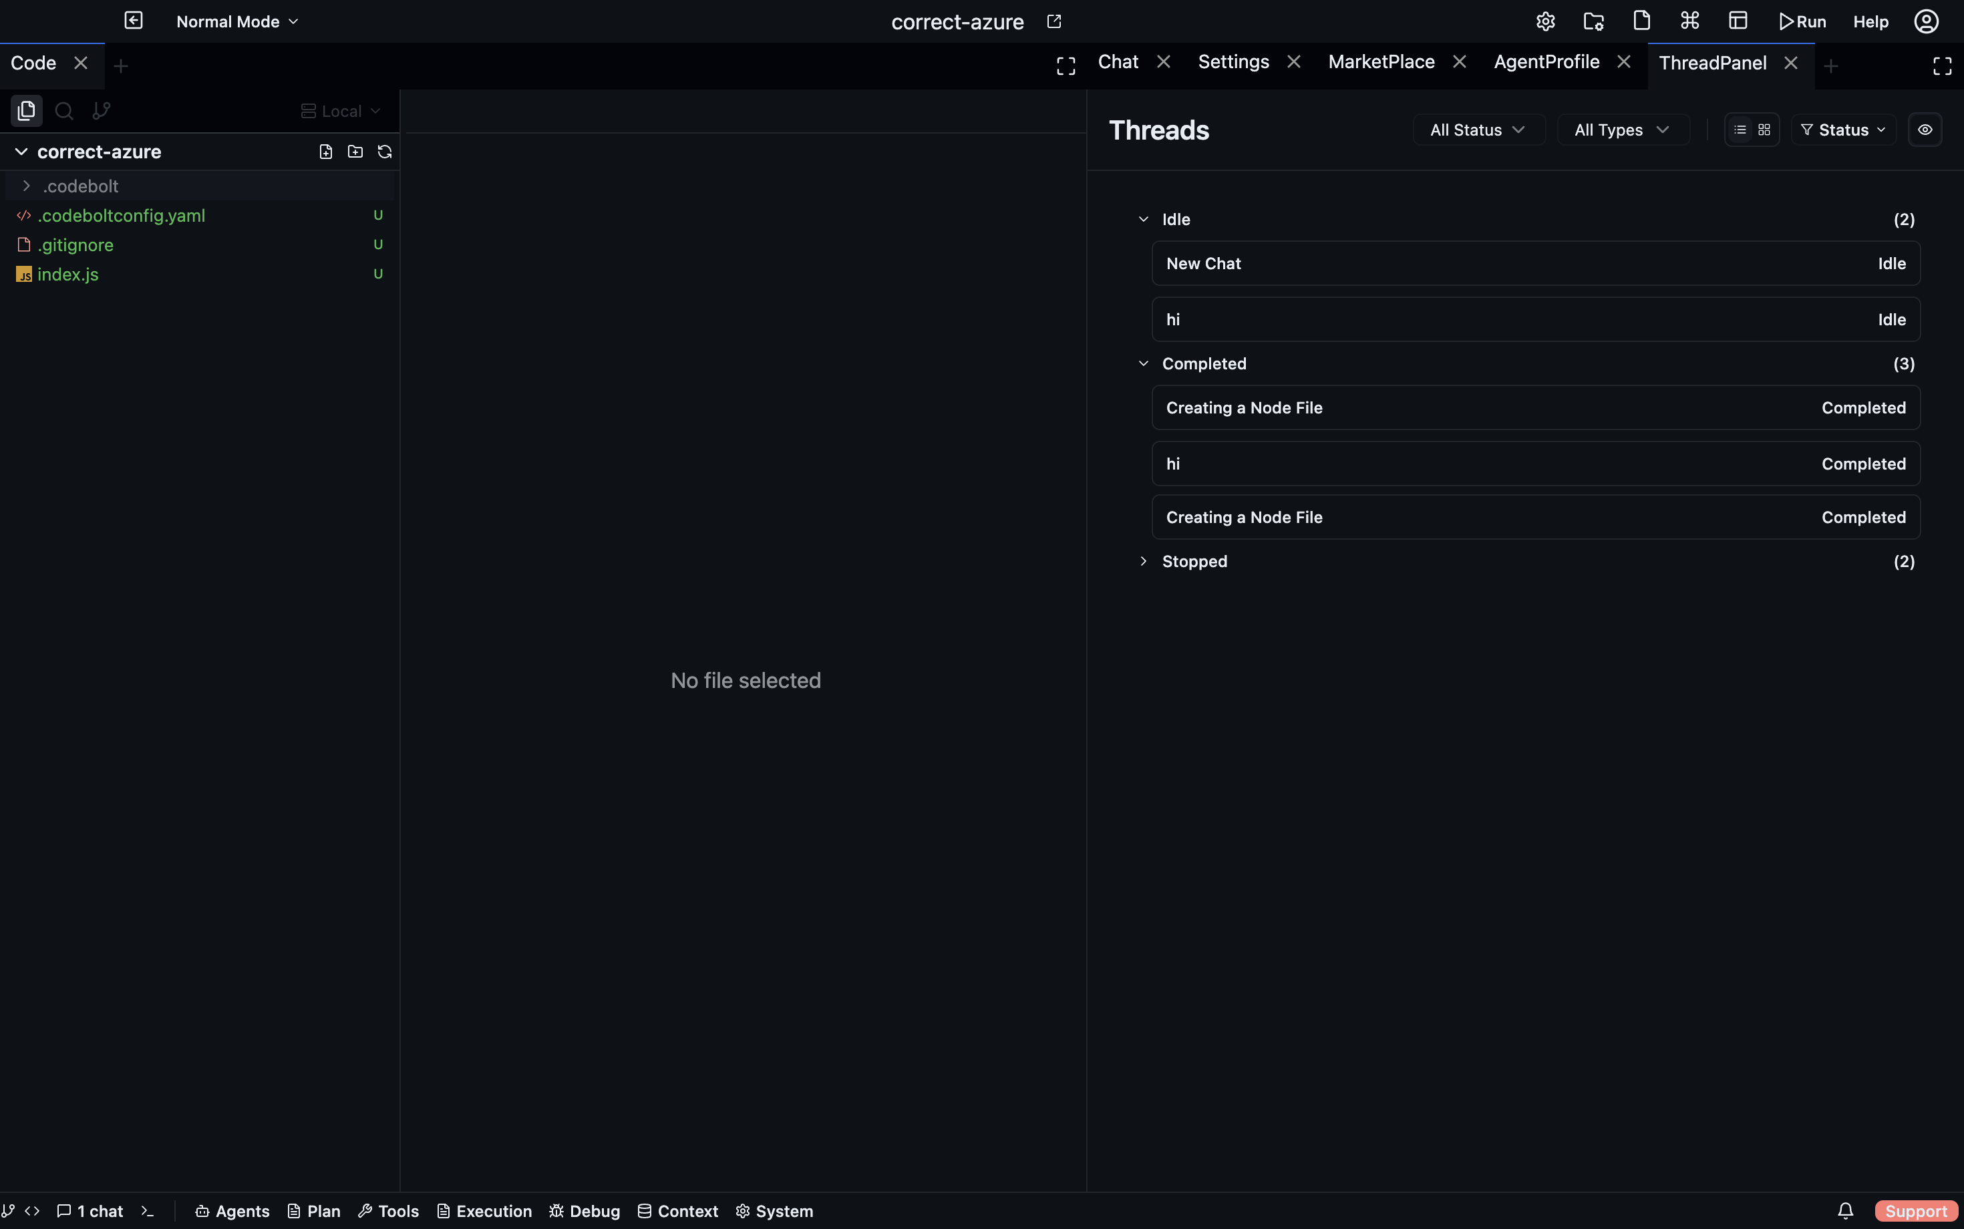This screenshot has width=1964, height=1229.
Task: Open the source control branch icon
Action: click(102, 111)
